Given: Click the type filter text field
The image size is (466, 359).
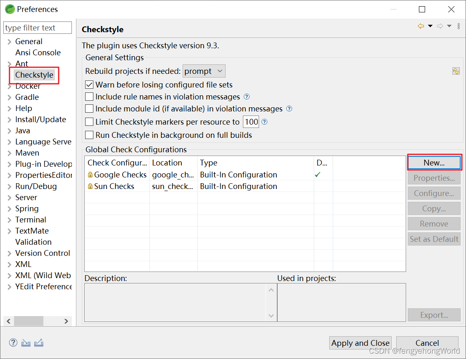Looking at the screenshot, I should click(x=38, y=28).
